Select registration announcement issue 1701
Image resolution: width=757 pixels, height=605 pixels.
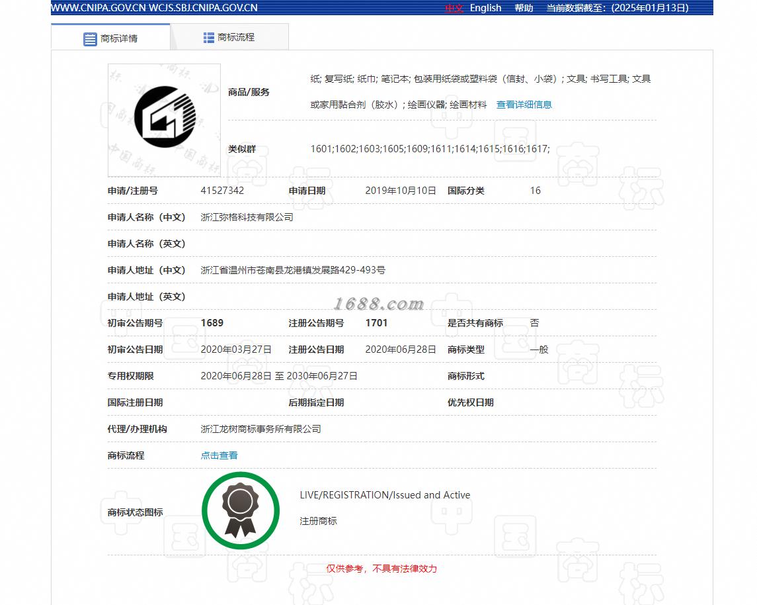pos(376,323)
